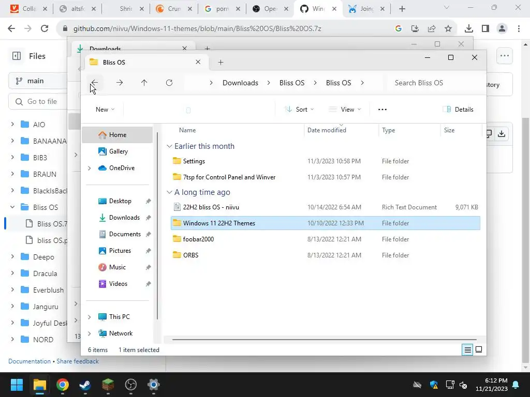
Task: Expand the AIO folder on GitHub
Action: (x=12, y=124)
